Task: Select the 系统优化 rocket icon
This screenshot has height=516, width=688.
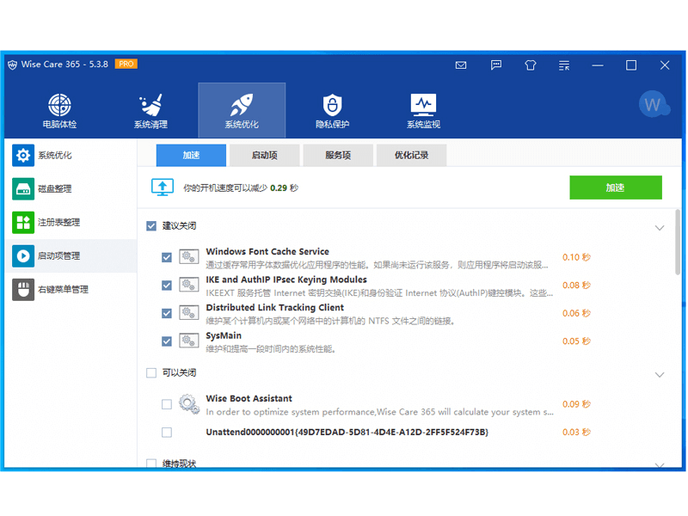Action: point(242,110)
